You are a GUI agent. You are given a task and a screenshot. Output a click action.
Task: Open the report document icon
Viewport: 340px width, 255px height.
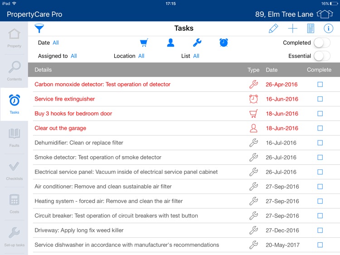[311, 29]
